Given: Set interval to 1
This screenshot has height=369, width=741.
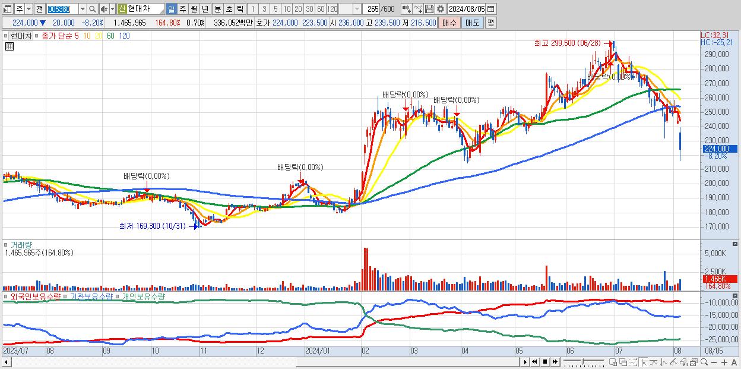Looking at the screenshot, I should [x=252, y=10].
